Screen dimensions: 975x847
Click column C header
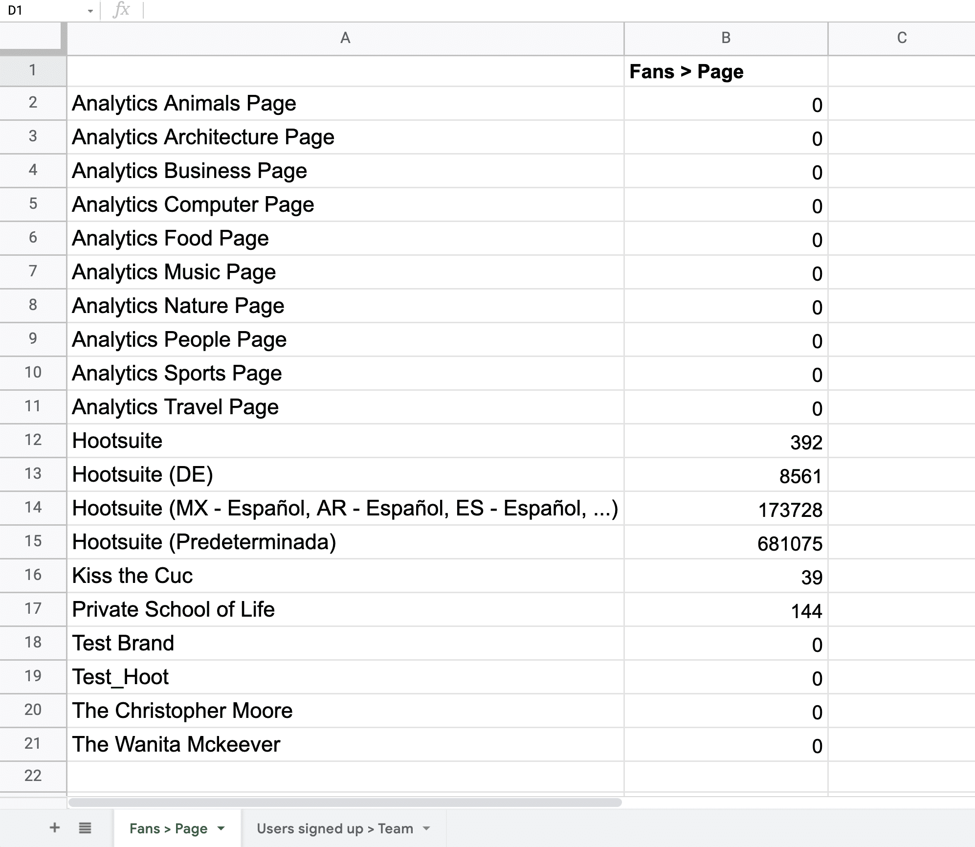[902, 38]
